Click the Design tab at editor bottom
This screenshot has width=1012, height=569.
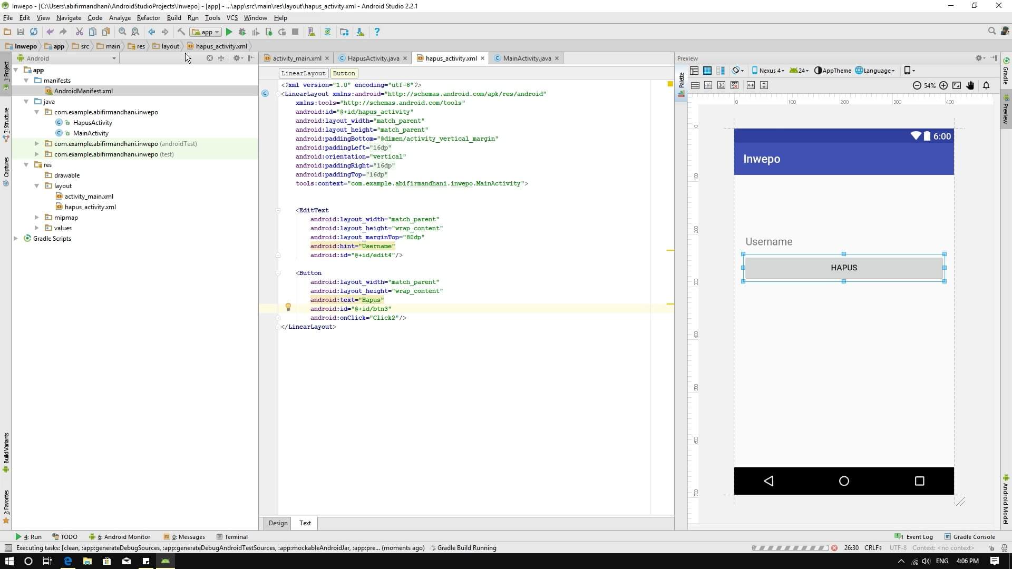pyautogui.click(x=278, y=523)
